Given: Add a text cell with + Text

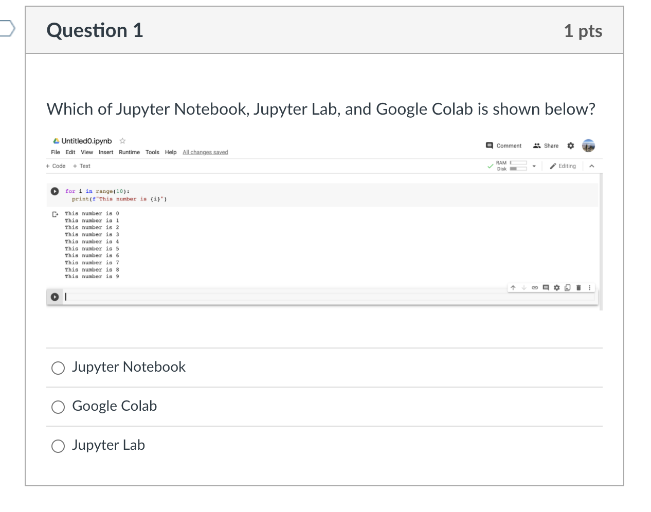Looking at the screenshot, I should (82, 166).
